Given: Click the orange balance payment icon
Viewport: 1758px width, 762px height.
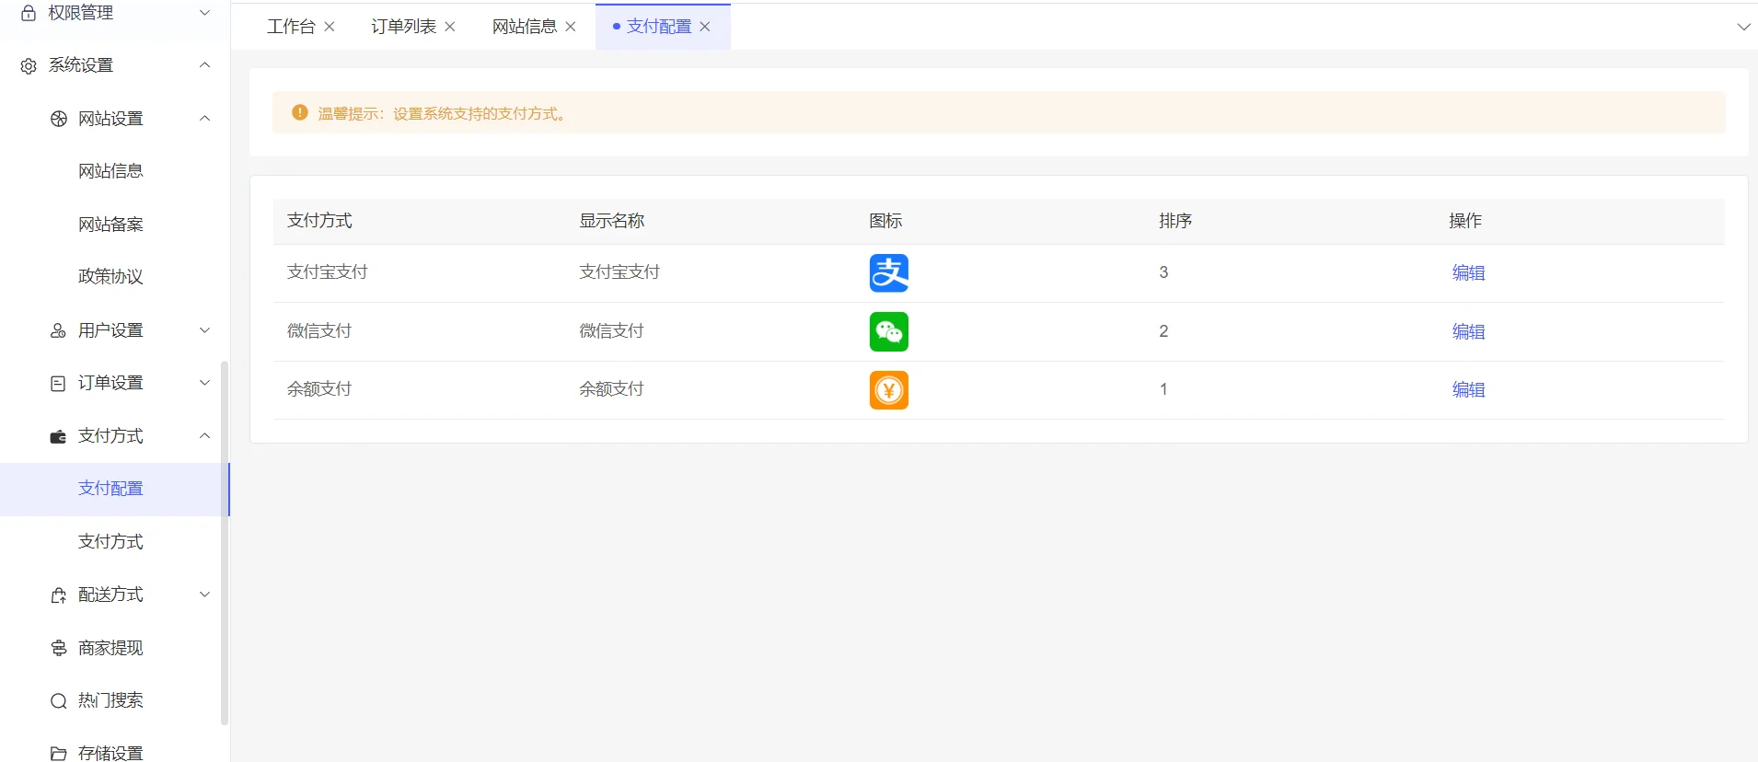Looking at the screenshot, I should pyautogui.click(x=888, y=390).
